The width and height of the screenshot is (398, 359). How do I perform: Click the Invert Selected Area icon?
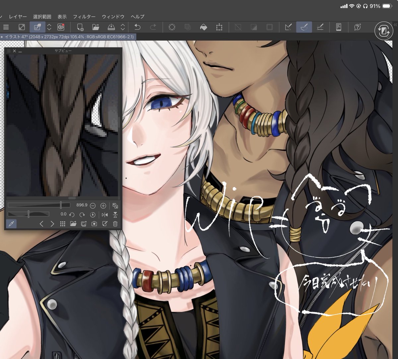tap(254, 27)
